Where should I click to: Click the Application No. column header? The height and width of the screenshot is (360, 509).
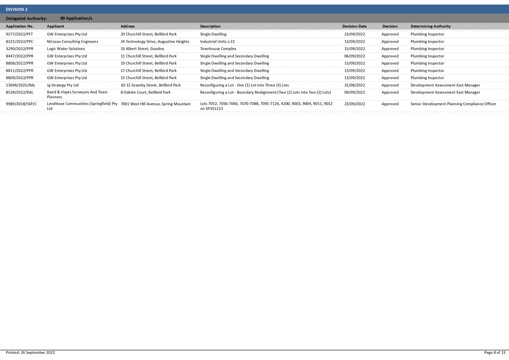20,26
